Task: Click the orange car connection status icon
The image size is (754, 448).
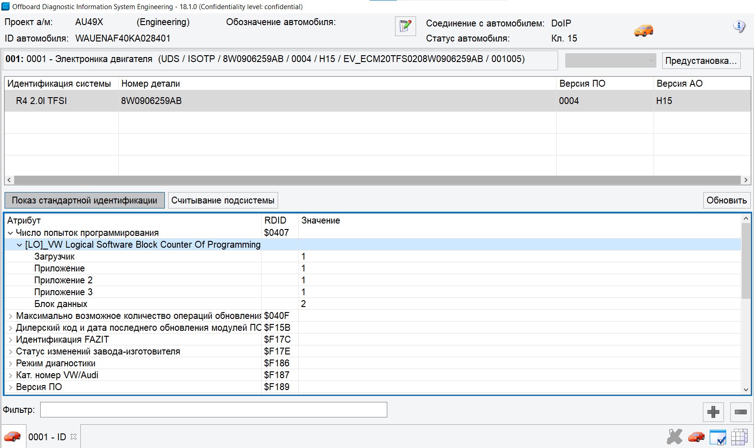Action: point(643,31)
